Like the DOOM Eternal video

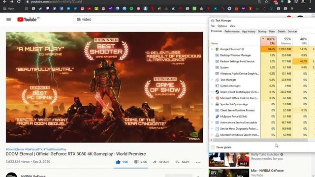pos(118,162)
